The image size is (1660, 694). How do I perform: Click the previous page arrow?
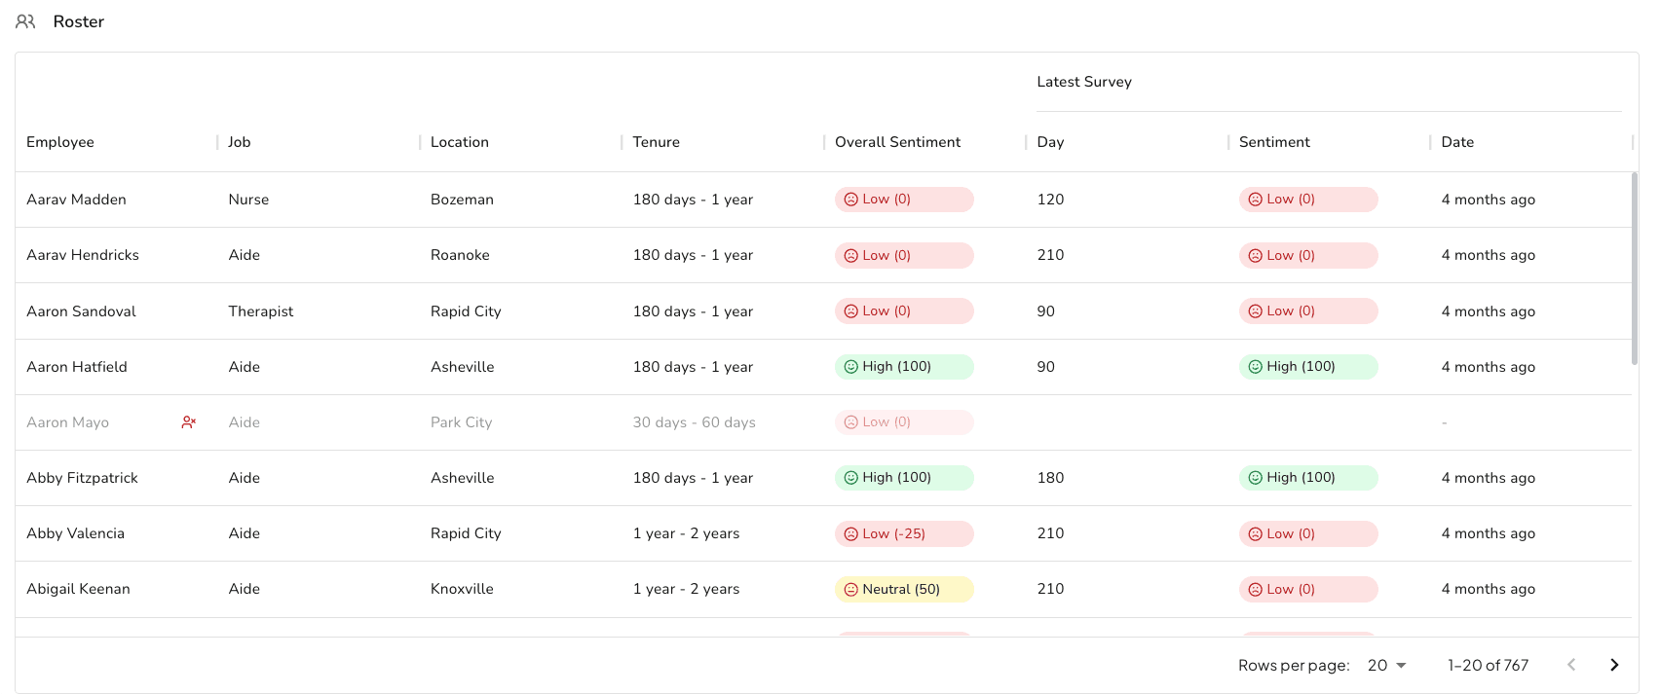tap(1571, 665)
